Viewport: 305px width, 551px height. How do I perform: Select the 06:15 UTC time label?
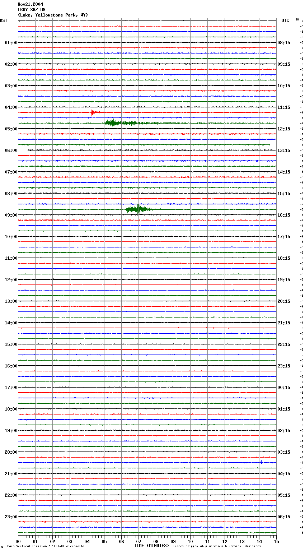tap(284, 517)
